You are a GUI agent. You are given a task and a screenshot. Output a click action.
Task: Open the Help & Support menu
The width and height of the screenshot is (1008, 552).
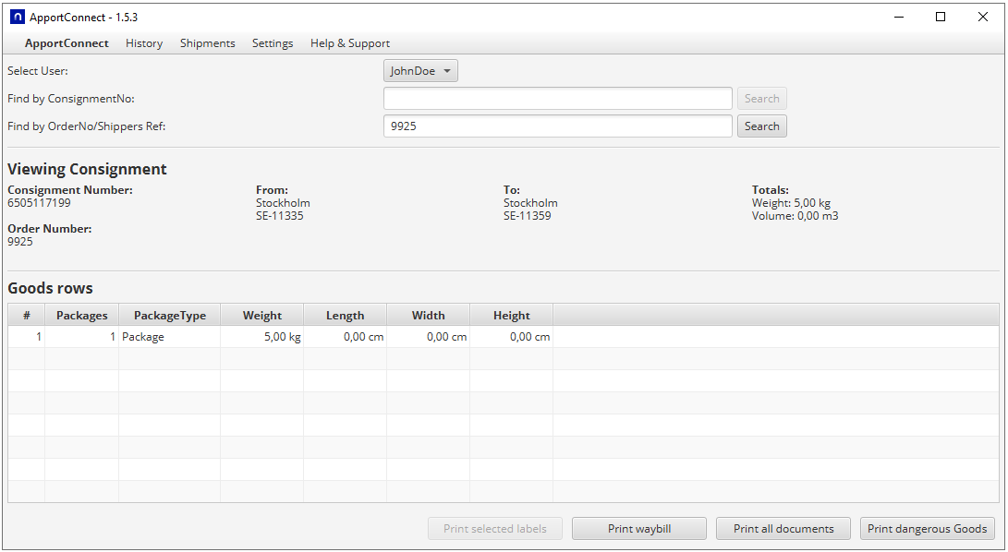coord(349,43)
